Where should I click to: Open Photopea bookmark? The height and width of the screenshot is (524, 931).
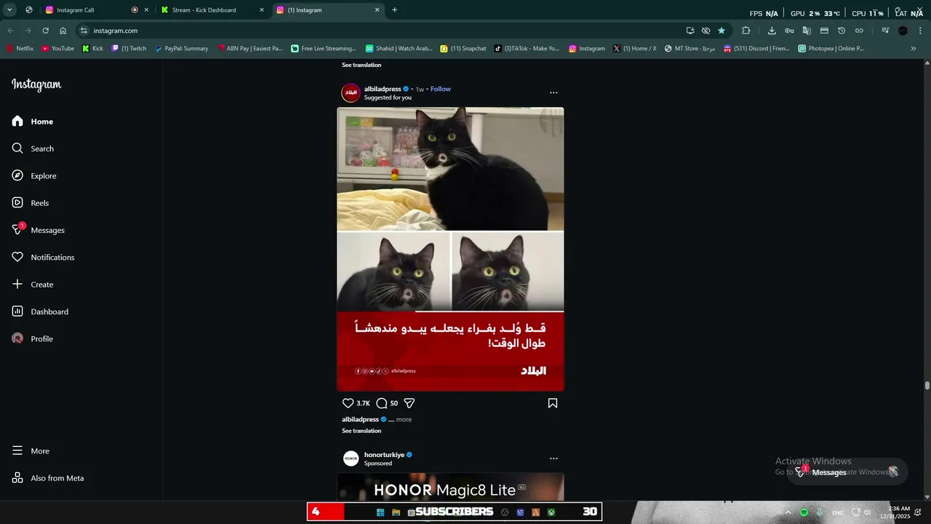point(831,49)
